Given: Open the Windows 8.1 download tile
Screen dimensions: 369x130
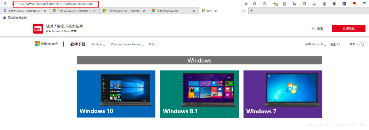Looking at the screenshot, I should click(x=199, y=94).
